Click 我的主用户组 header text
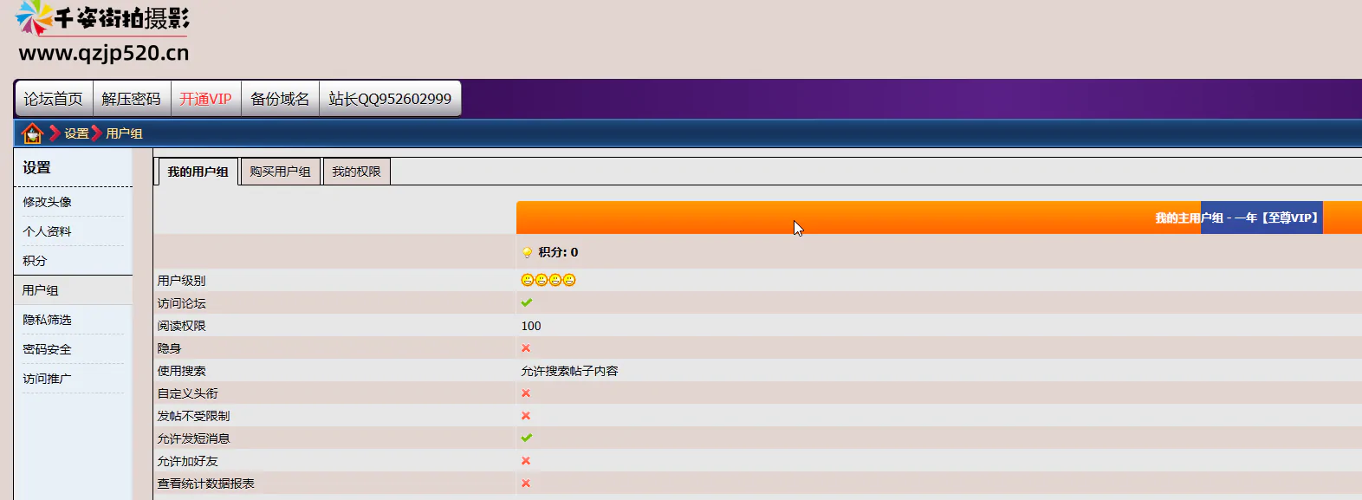Screen dimensions: 1362x500 [1189, 218]
